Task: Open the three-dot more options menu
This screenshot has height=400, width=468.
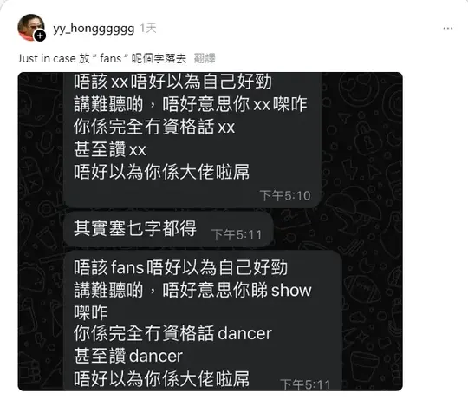Action: point(448,29)
